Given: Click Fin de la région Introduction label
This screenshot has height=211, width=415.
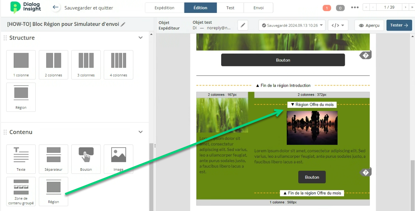Looking at the screenshot, I should tap(283, 85).
